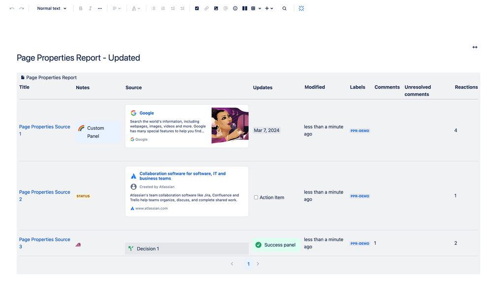Toggle bold formatting
Viewport: 492px width, 281px height.
[x=81, y=8]
